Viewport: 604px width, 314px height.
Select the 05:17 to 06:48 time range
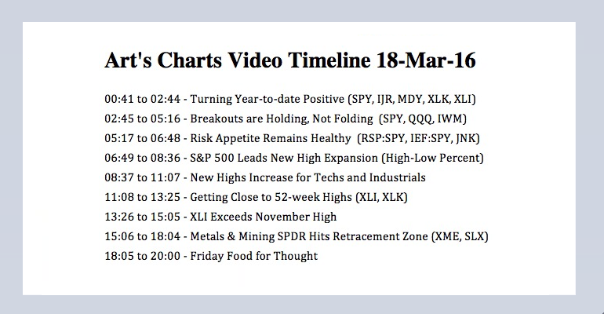point(142,139)
